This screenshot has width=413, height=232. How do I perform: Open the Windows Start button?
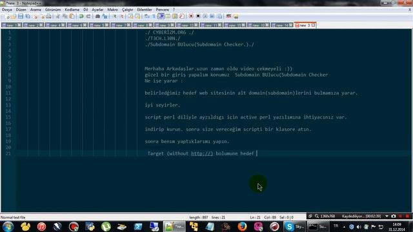(8, 226)
